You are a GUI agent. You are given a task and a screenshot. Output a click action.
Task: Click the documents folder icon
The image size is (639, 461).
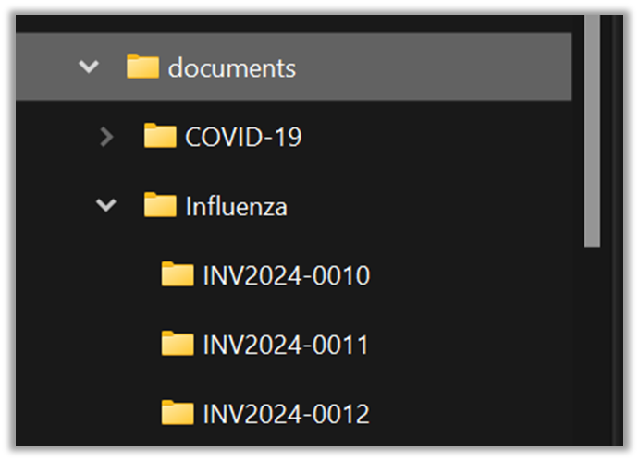(x=142, y=67)
